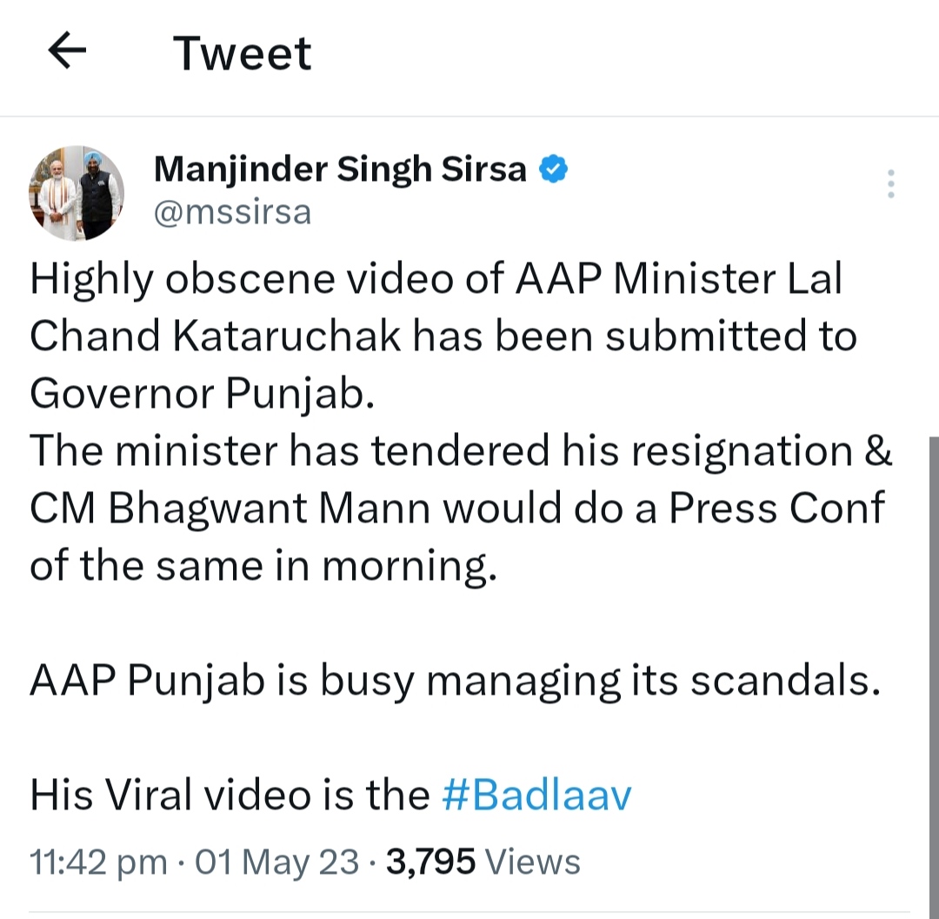Select the 'AAP Punjab is busy managing' line

[x=456, y=682]
